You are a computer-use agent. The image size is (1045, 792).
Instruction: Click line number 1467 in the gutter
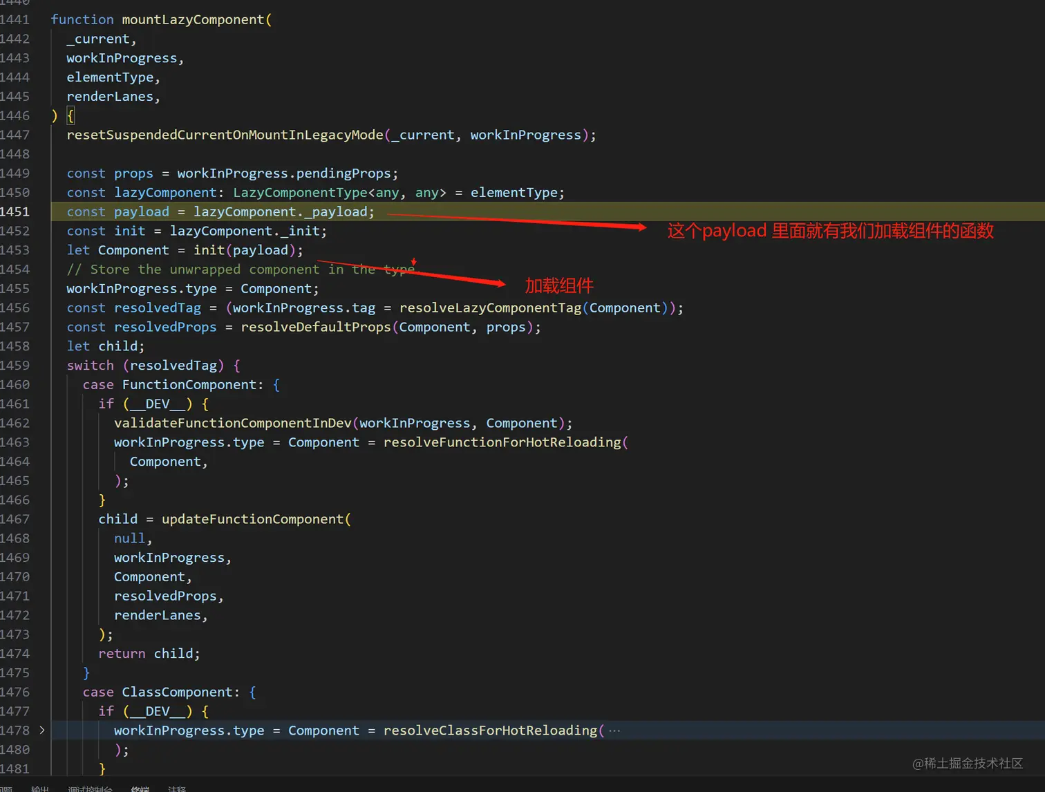tap(15, 519)
